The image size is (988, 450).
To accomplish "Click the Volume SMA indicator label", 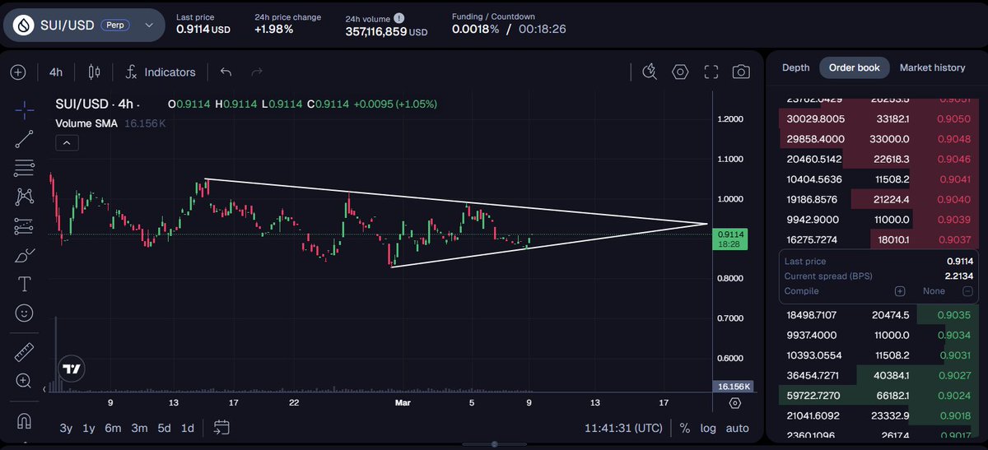I will click(x=86, y=123).
